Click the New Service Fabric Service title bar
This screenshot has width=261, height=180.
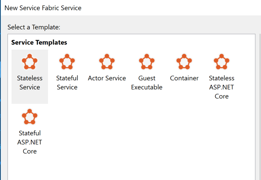130,8
